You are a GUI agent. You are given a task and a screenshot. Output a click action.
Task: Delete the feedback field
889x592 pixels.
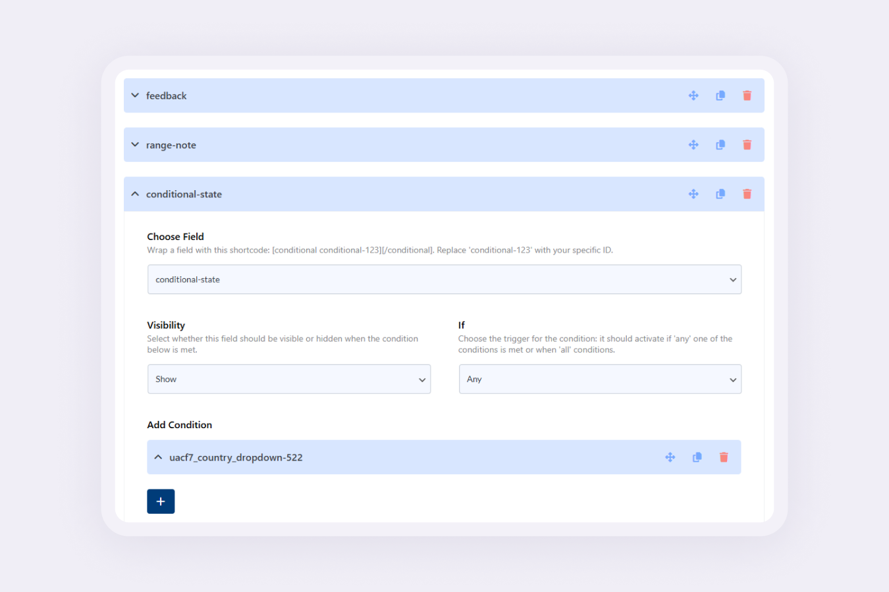pos(747,95)
